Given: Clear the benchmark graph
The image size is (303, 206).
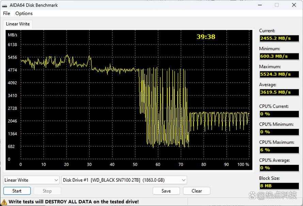Looking at the screenshot, I should 196,191.
